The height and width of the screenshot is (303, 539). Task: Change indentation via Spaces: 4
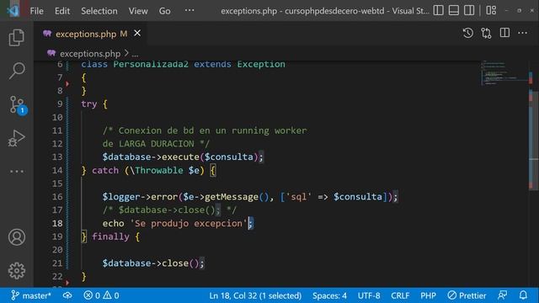[329, 295]
